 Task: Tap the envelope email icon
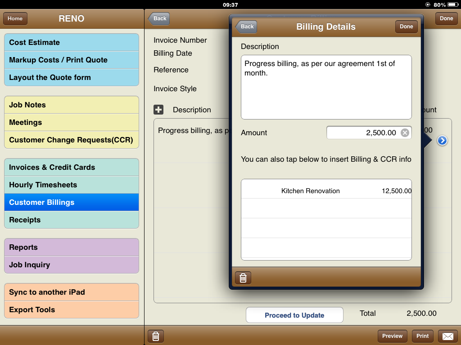pyautogui.click(x=447, y=336)
